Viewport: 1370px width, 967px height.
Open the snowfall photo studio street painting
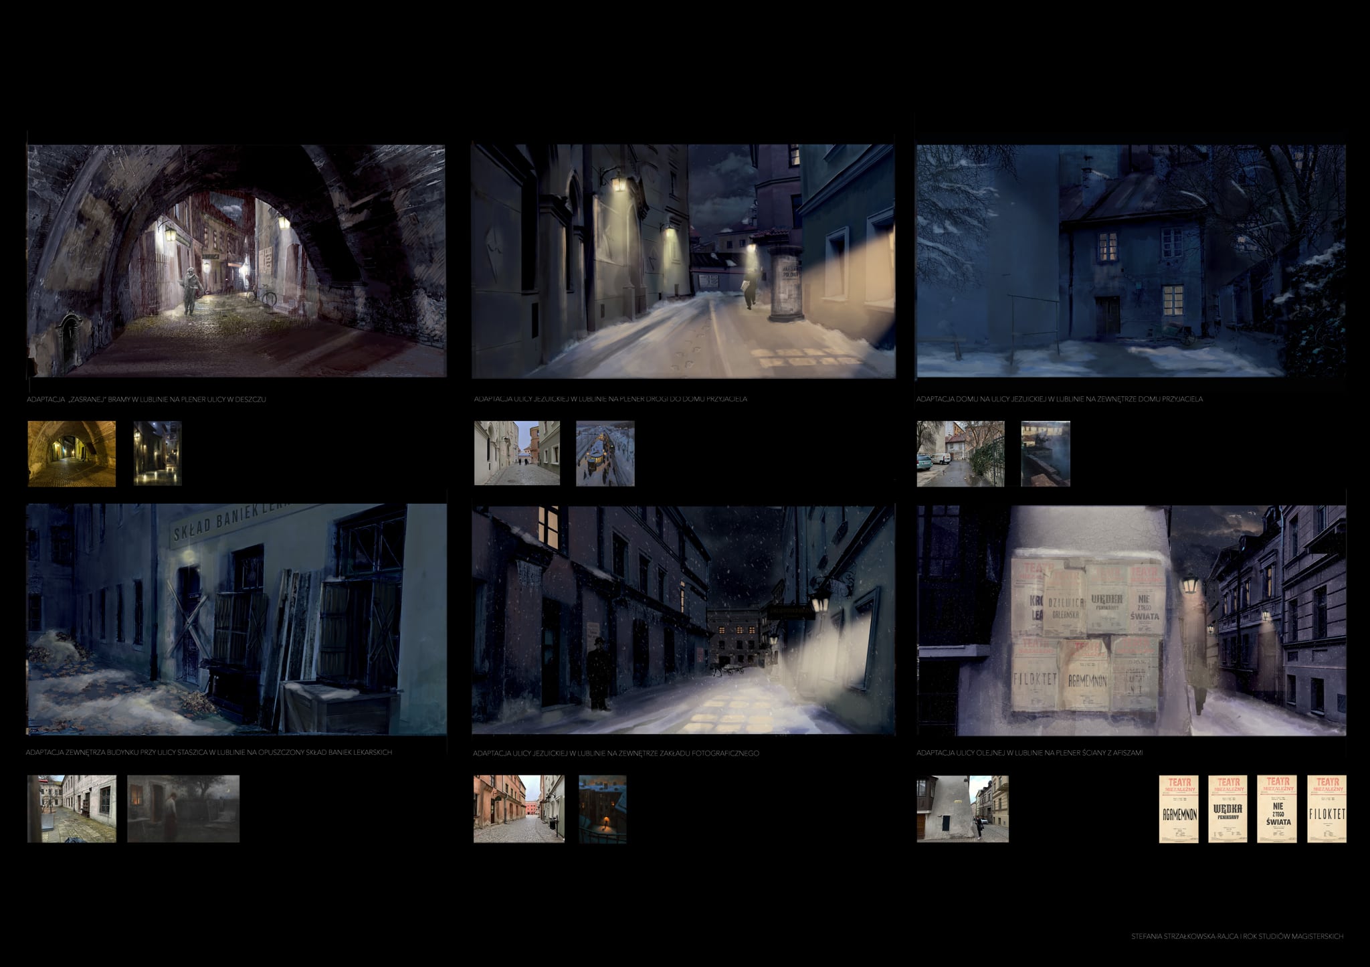tap(683, 620)
